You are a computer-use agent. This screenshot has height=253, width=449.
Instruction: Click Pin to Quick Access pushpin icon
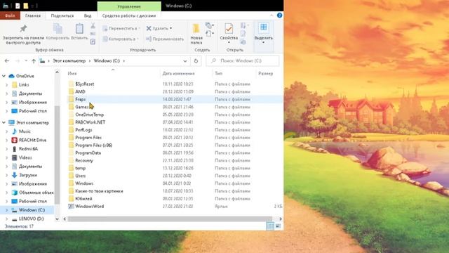(23, 28)
